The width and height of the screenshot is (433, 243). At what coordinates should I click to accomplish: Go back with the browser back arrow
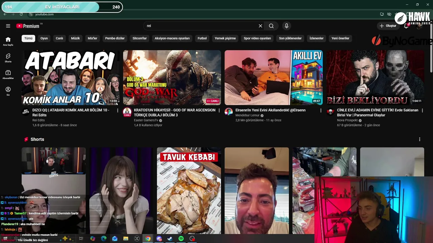(5, 14)
